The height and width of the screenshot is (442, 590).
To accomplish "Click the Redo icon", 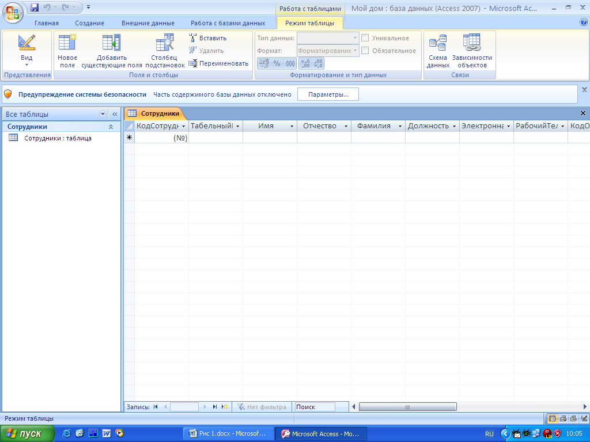I will [66, 7].
